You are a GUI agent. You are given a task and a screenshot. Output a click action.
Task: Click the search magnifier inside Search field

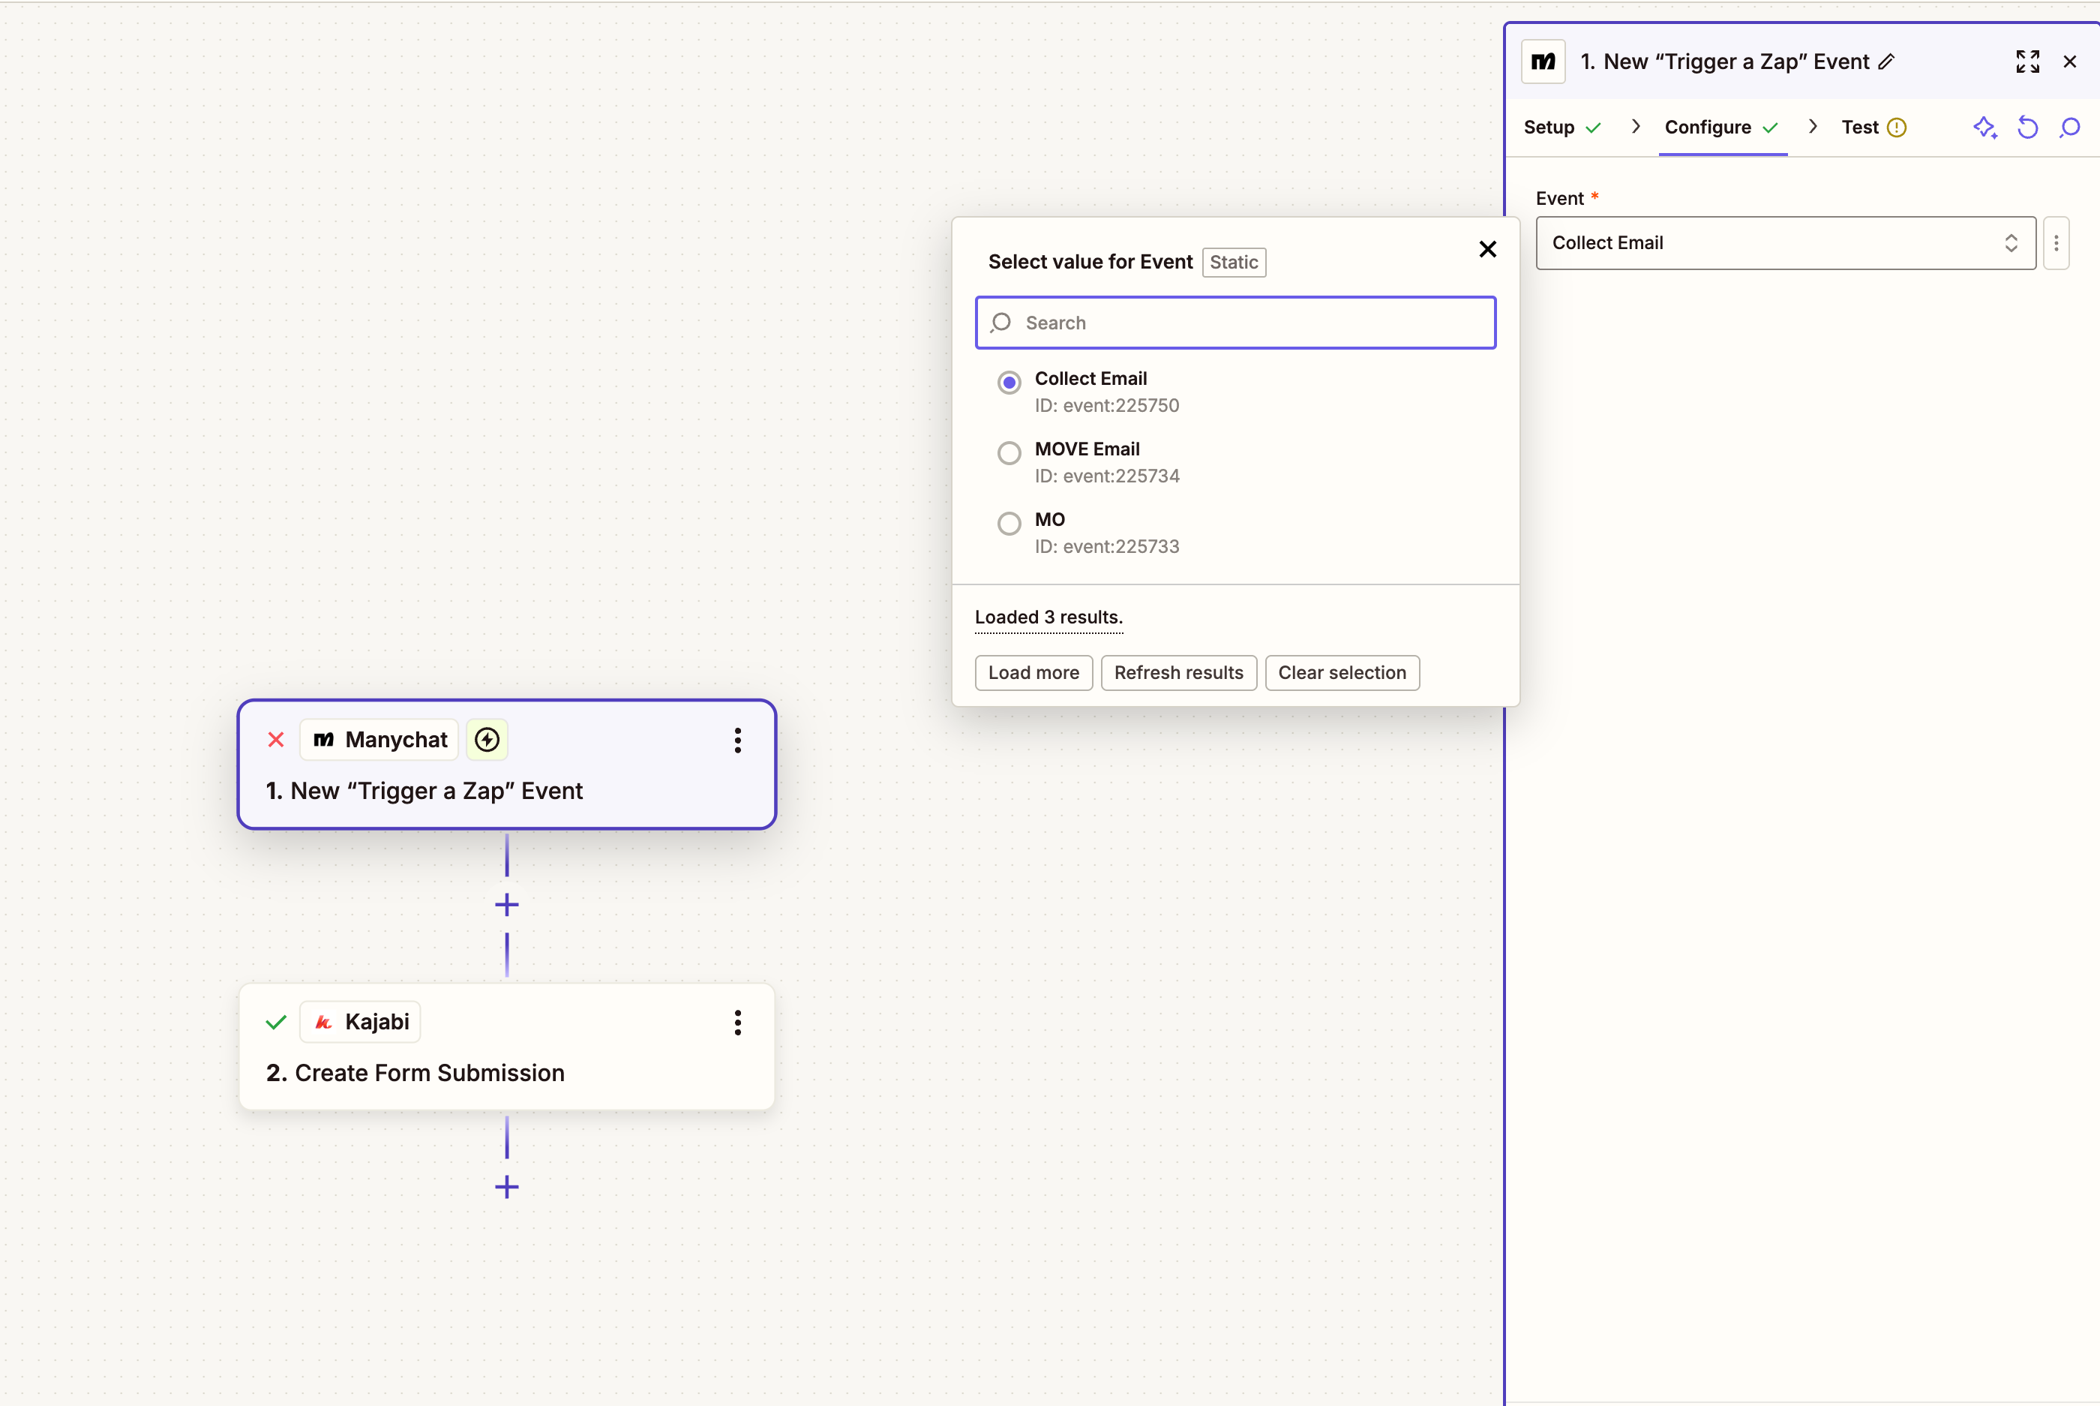pos(1001,323)
